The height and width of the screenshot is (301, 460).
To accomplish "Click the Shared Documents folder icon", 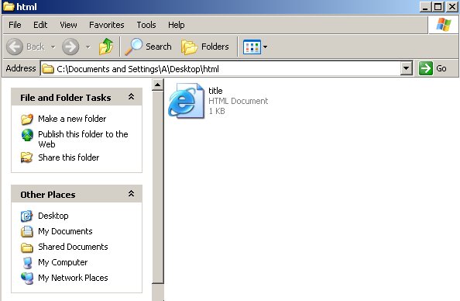I will pyautogui.click(x=27, y=247).
